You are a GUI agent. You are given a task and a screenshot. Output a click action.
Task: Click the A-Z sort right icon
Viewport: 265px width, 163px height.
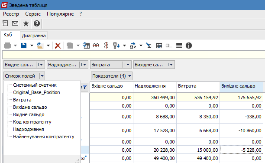point(133,46)
